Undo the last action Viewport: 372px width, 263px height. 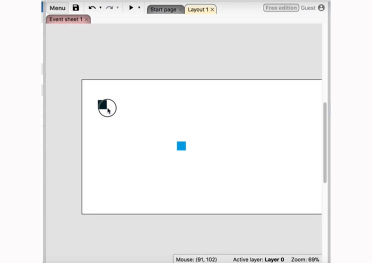coord(92,8)
